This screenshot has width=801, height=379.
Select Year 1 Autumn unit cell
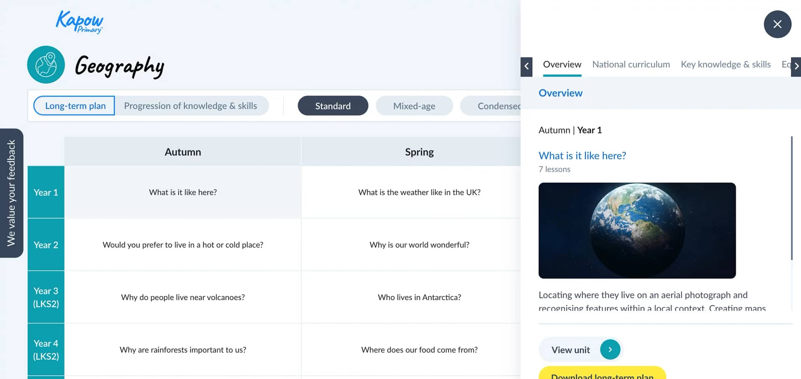coord(183,192)
